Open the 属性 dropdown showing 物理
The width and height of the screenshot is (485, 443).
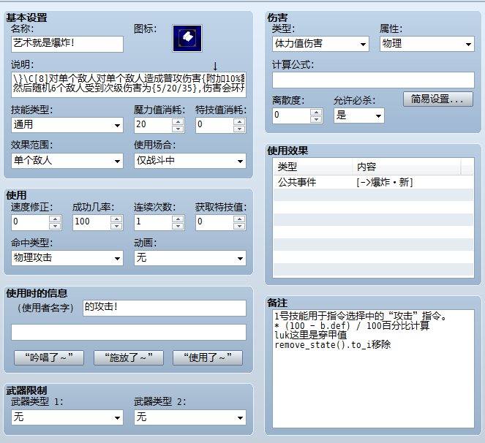[x=427, y=44]
